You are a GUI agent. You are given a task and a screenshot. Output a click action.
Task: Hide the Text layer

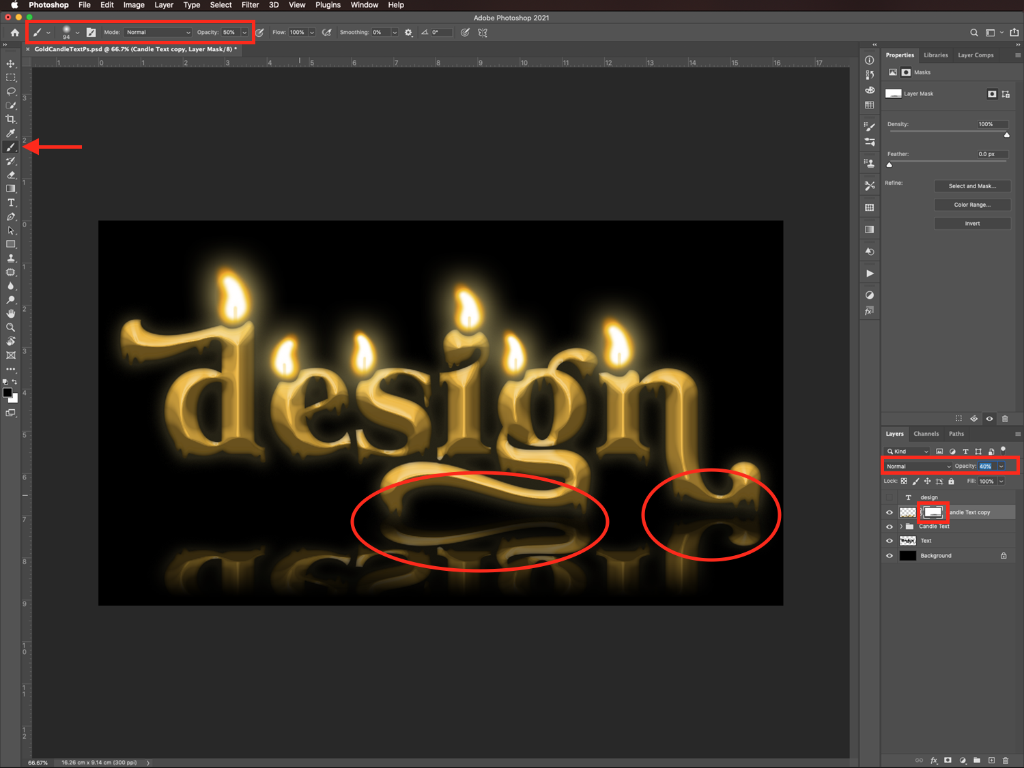coord(890,541)
